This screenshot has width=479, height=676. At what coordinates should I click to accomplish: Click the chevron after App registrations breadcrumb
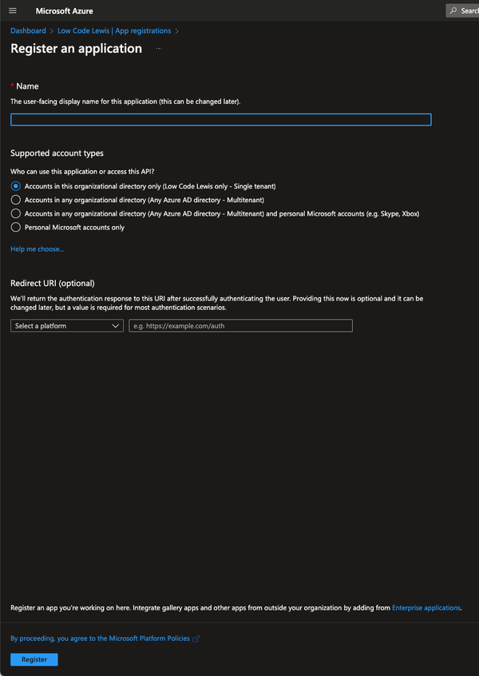coord(176,30)
